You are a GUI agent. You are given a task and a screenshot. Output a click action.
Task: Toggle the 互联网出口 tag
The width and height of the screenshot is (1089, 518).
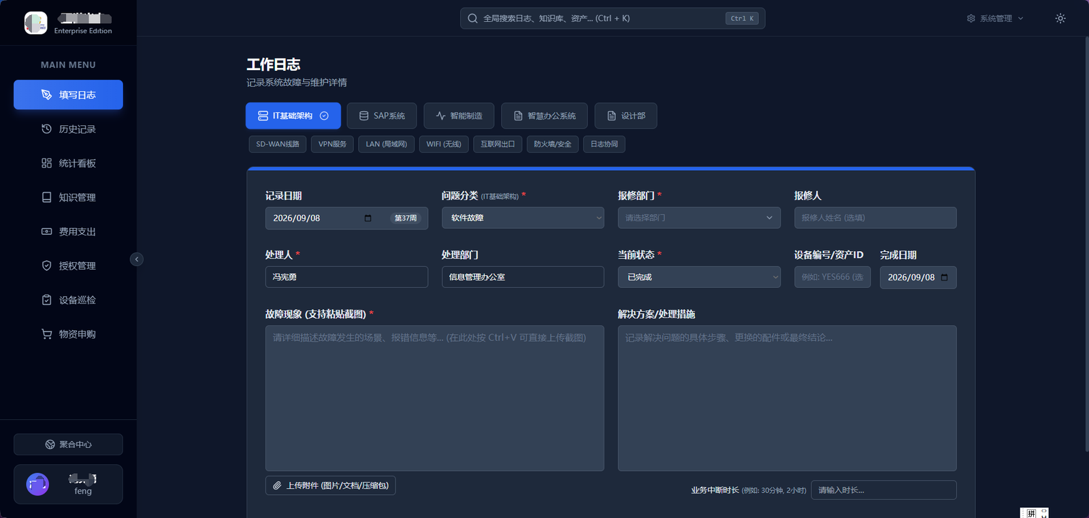498,144
